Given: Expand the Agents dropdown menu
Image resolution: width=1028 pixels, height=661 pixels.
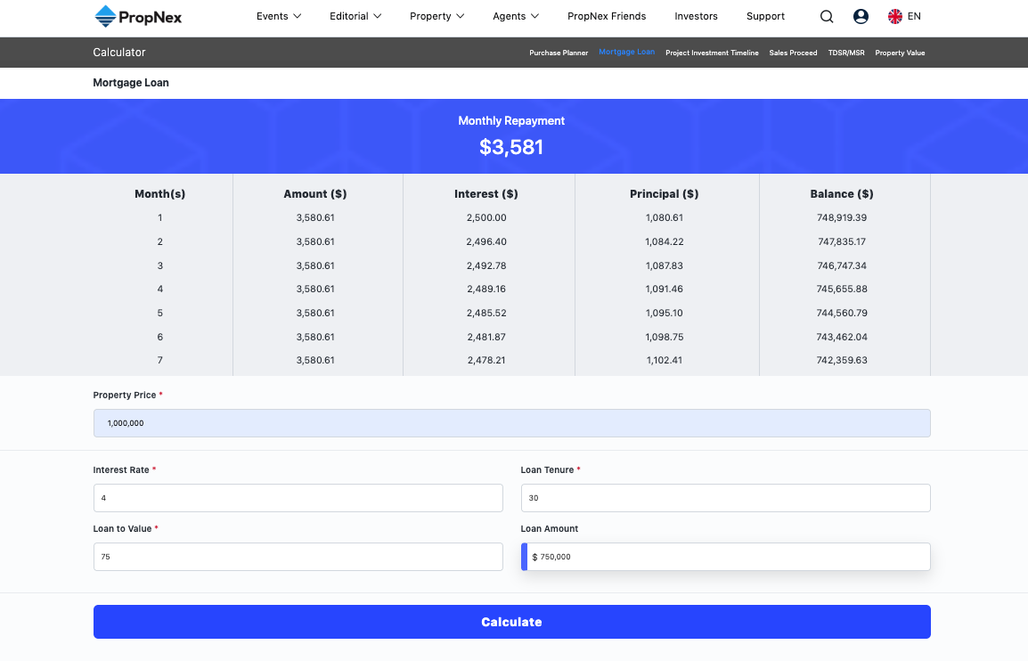Looking at the screenshot, I should tap(516, 16).
